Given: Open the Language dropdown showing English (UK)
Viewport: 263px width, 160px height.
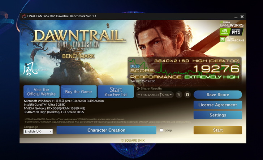Looking at the screenshot, I should click(38, 132).
